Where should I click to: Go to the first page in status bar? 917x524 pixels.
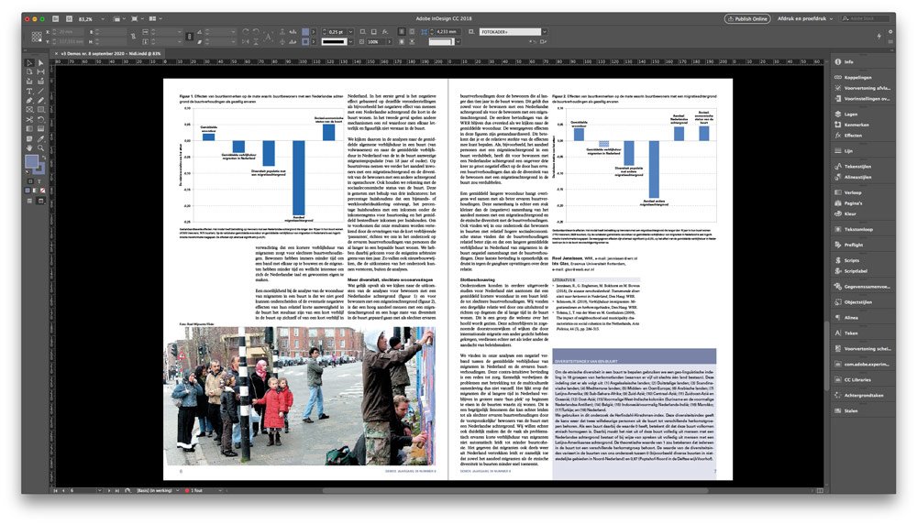click(56, 490)
